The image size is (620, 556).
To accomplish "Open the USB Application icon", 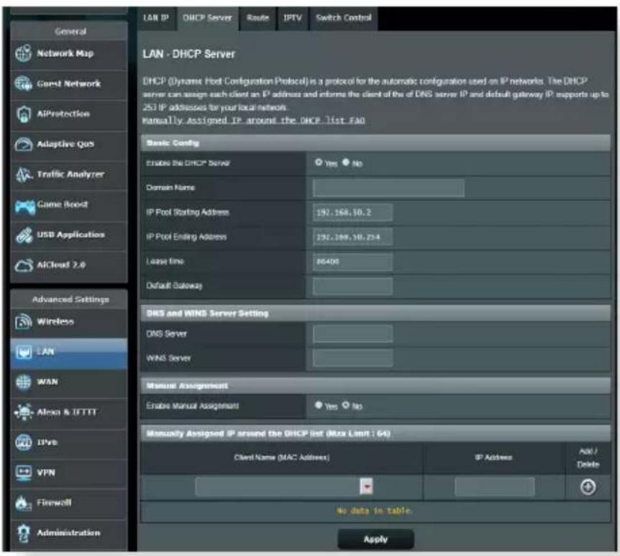I will [23, 235].
